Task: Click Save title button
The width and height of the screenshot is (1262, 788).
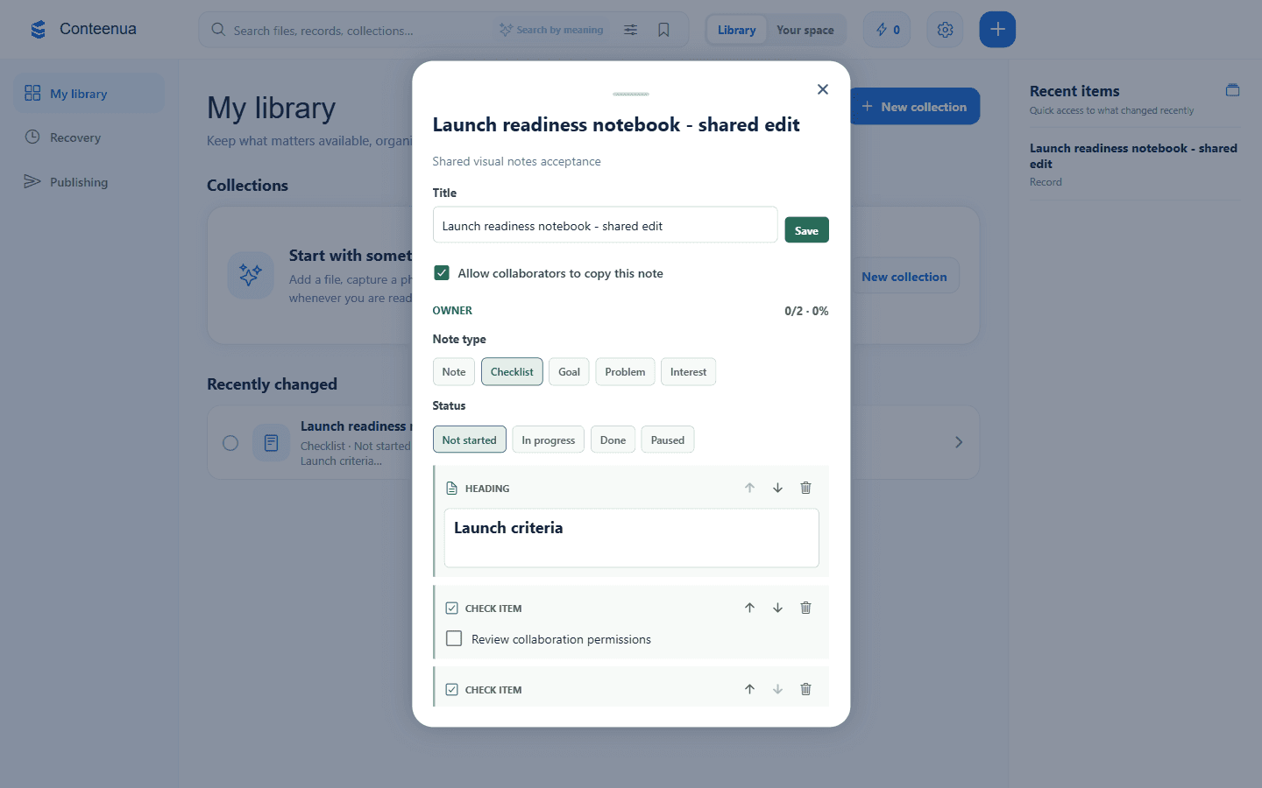Action: coord(806,230)
